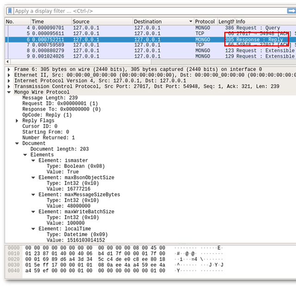Screen dimensions: 296x287
Task: Select the OpCode: Reply (1) field
Action: (47, 115)
